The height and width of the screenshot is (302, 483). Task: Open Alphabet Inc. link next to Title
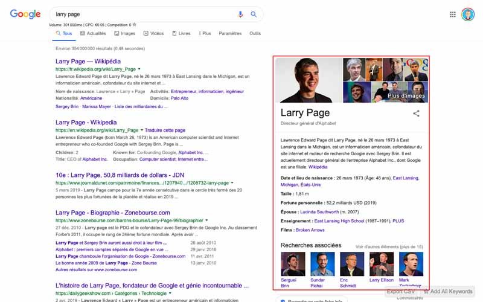point(95,159)
